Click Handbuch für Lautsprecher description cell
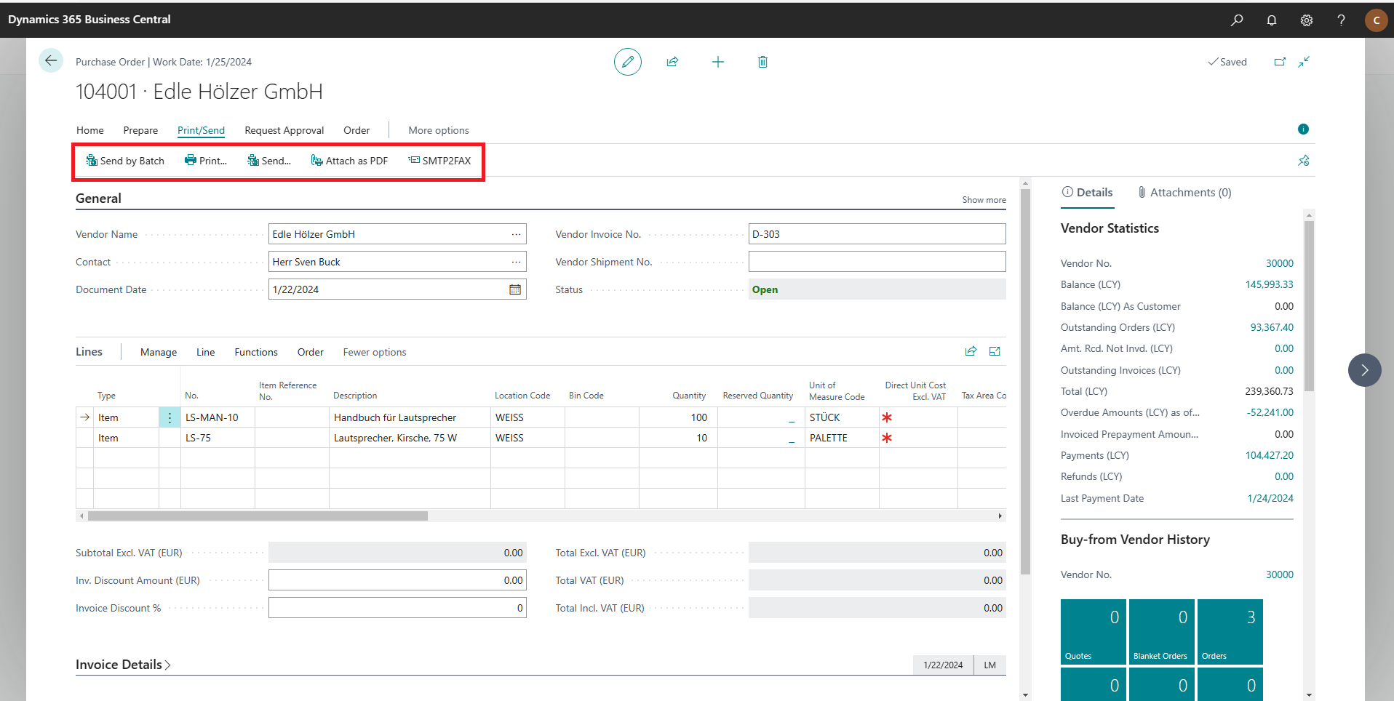 click(x=410, y=417)
